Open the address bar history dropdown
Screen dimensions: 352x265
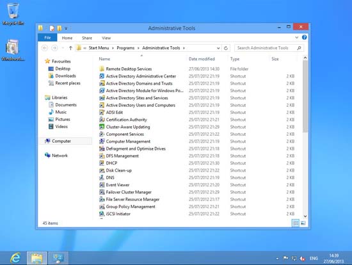tap(218, 48)
